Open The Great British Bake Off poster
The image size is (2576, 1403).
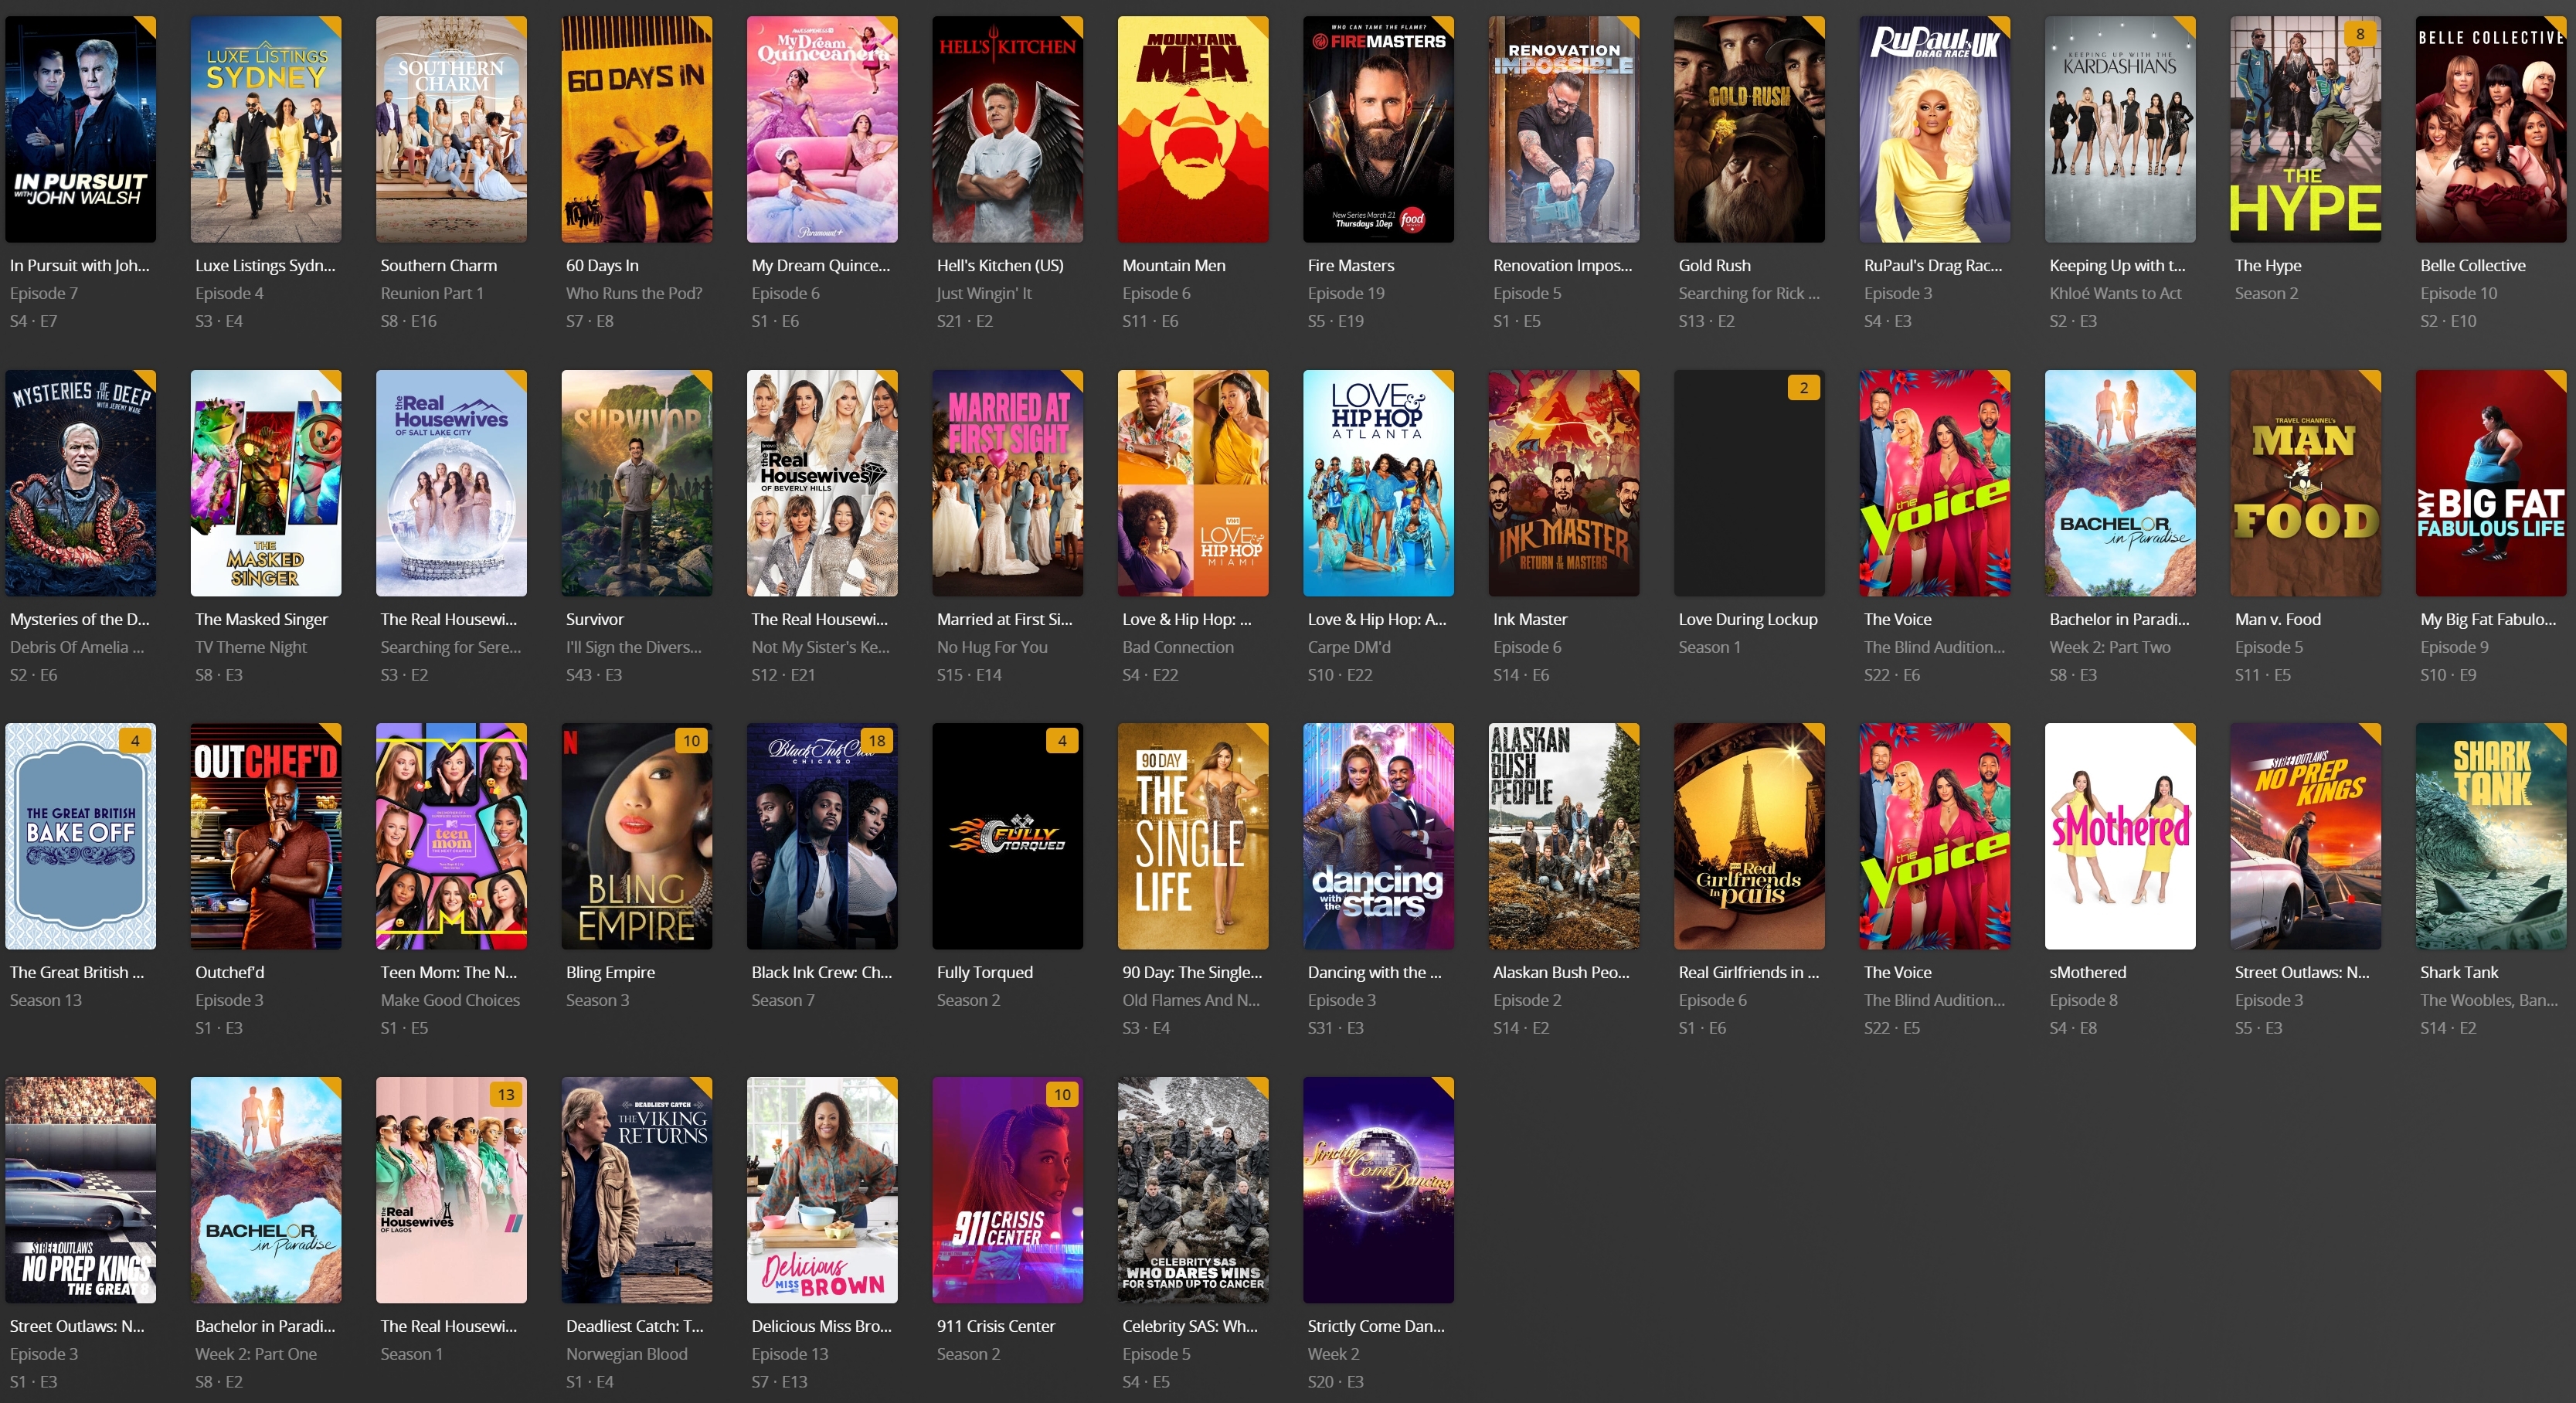[80, 836]
